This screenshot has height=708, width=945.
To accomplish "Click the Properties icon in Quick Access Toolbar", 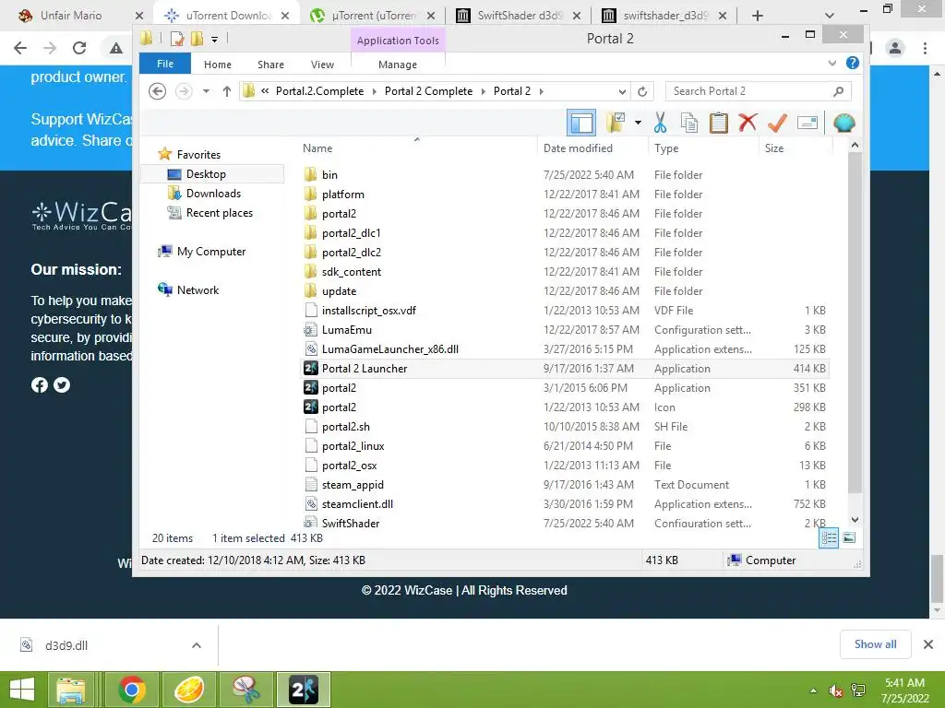I will coord(177,39).
